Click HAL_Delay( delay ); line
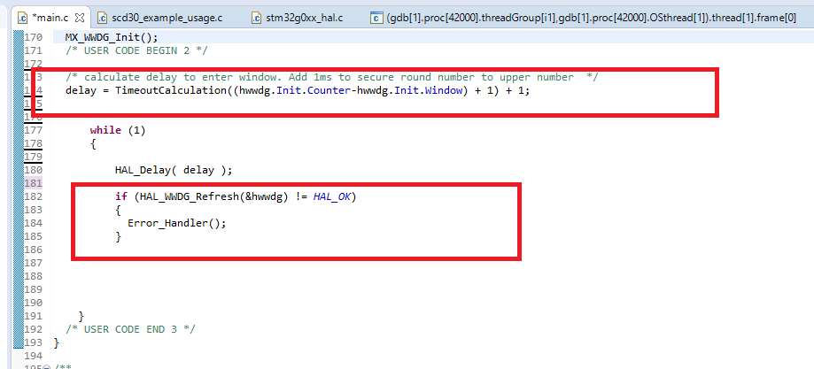This screenshot has height=369, width=814. coord(174,170)
